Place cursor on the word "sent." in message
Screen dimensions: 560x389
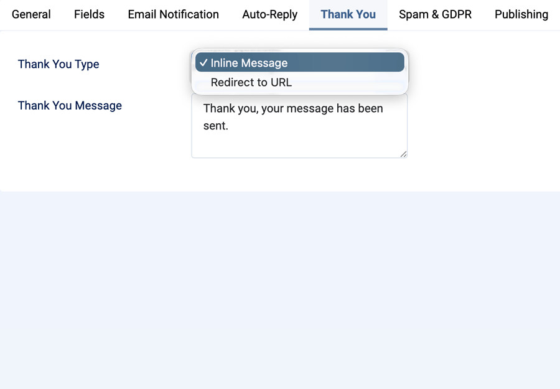215,126
